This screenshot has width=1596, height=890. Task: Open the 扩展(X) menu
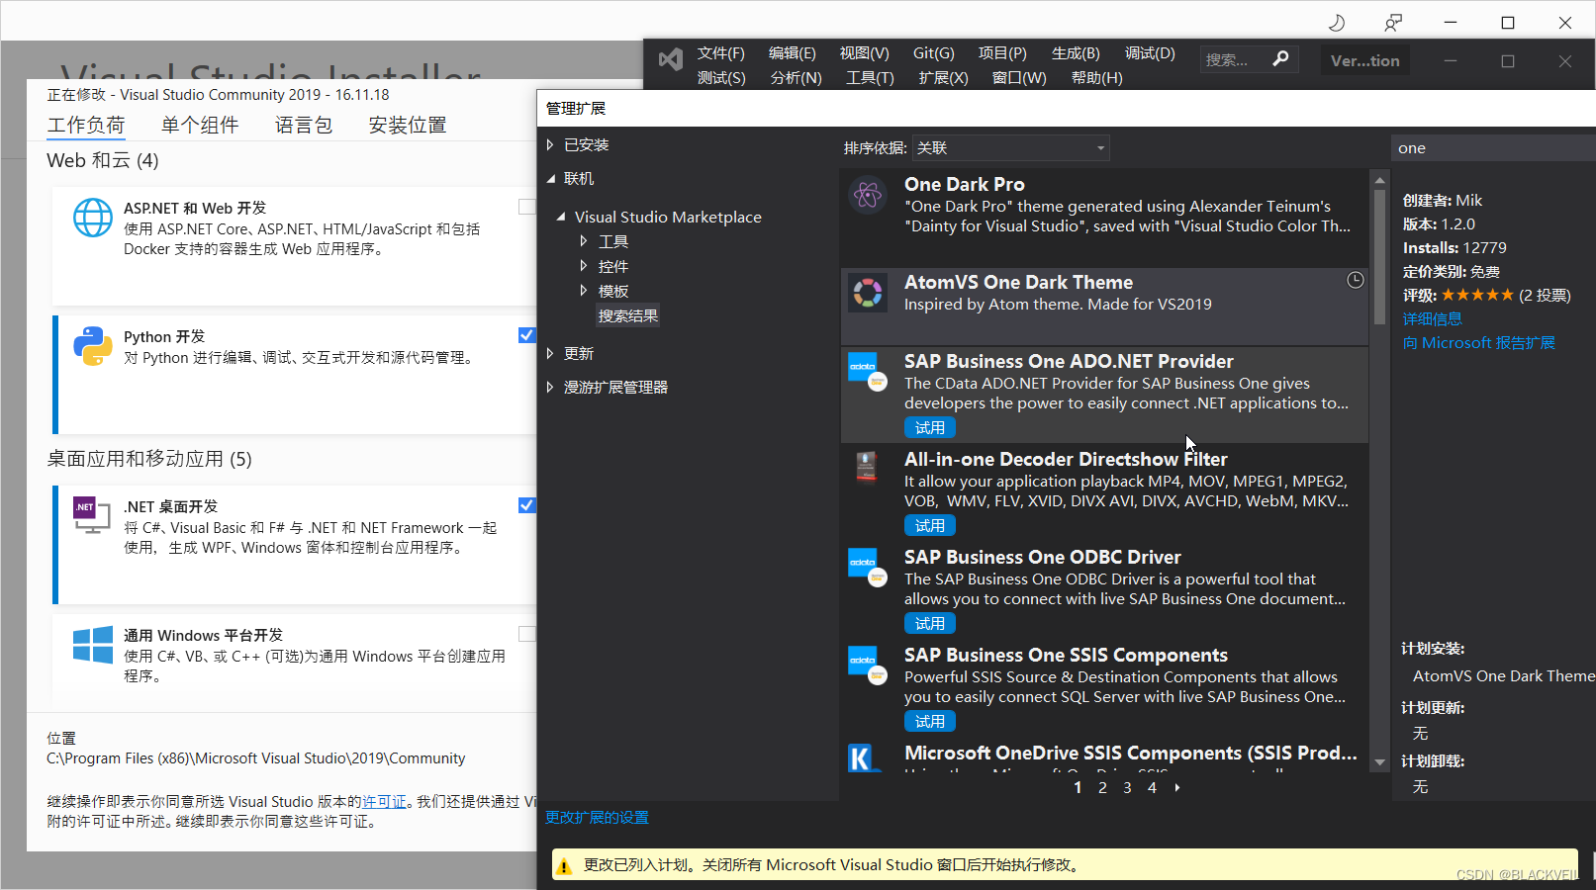coord(943,78)
